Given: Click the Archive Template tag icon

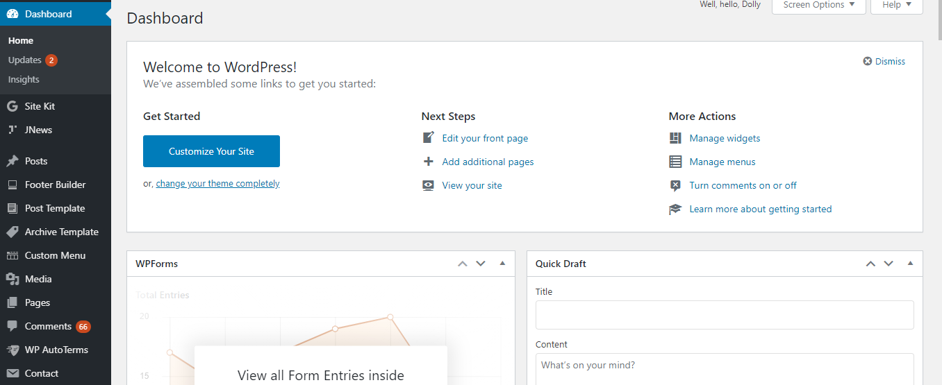Looking at the screenshot, I should [x=12, y=232].
